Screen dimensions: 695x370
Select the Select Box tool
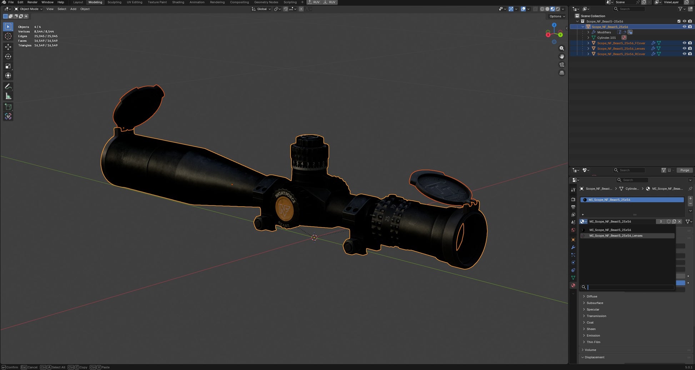(8, 27)
